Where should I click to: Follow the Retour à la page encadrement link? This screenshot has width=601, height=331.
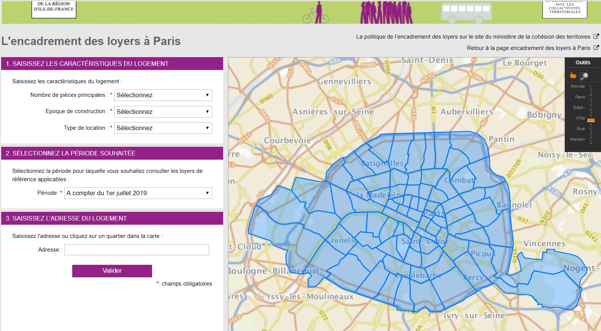[x=528, y=48]
